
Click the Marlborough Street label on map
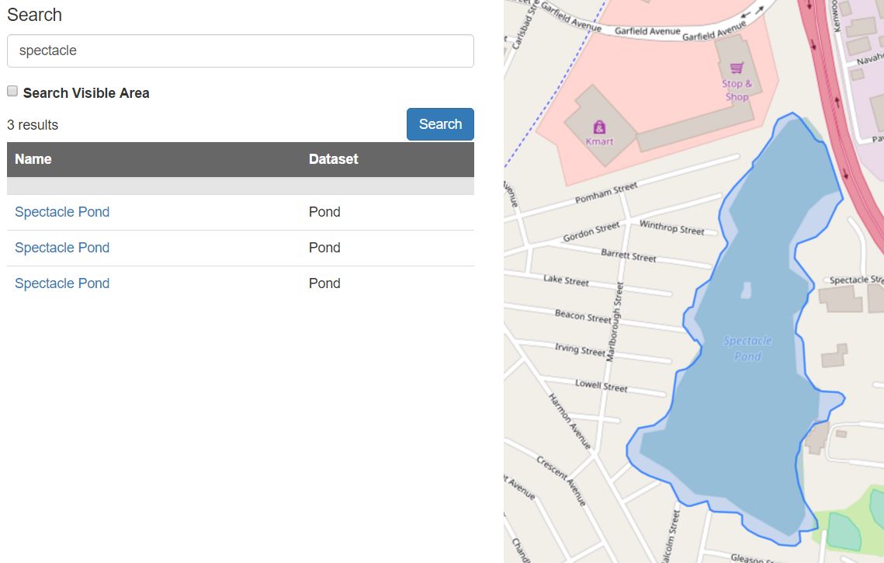point(614,322)
